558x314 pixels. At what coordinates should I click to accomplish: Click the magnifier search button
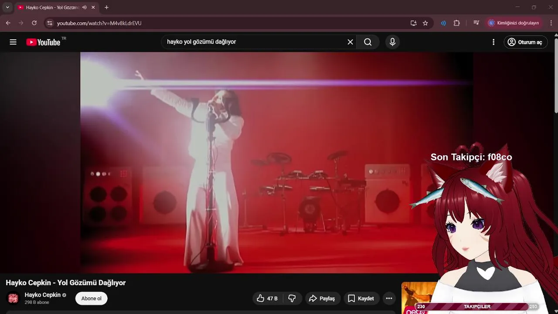click(x=368, y=42)
